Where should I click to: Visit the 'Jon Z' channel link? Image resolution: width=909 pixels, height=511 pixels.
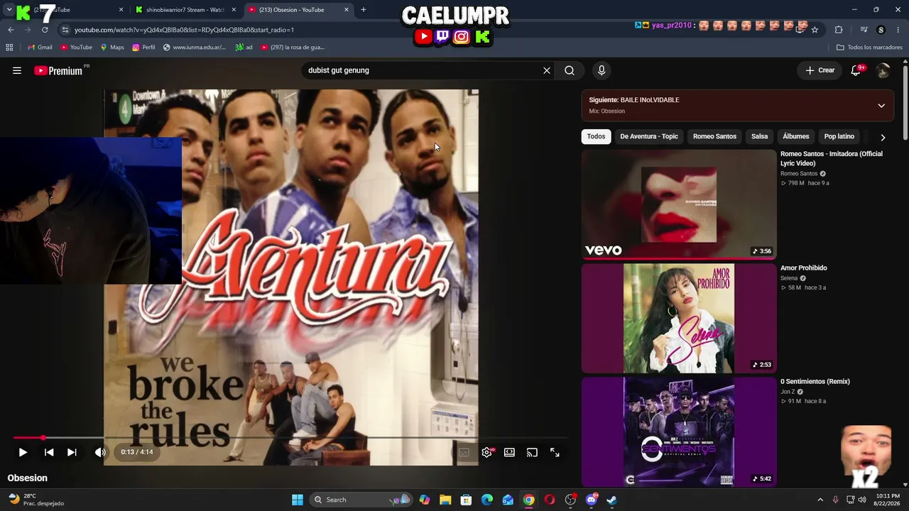coord(788,392)
